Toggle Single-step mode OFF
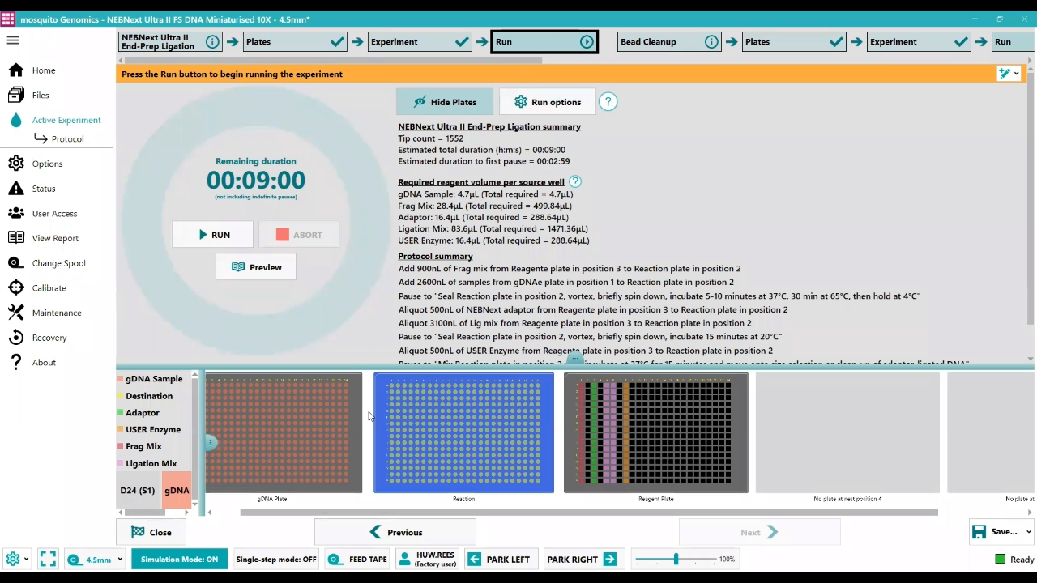1037x583 pixels. (x=275, y=559)
